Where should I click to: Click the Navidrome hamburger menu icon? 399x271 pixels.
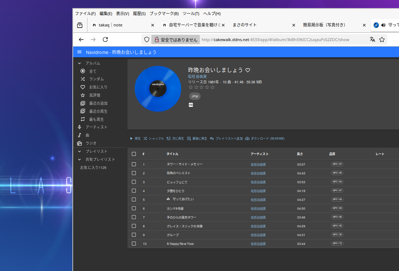tap(79, 52)
